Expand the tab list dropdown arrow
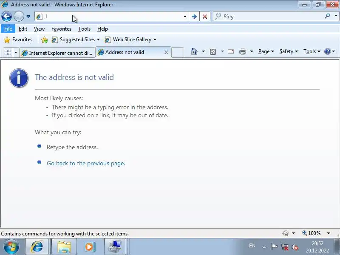Image resolution: width=340 pixels, height=255 pixels. coord(16,52)
